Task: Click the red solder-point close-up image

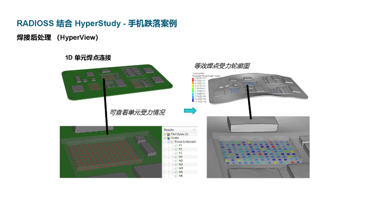Action: coord(111,152)
